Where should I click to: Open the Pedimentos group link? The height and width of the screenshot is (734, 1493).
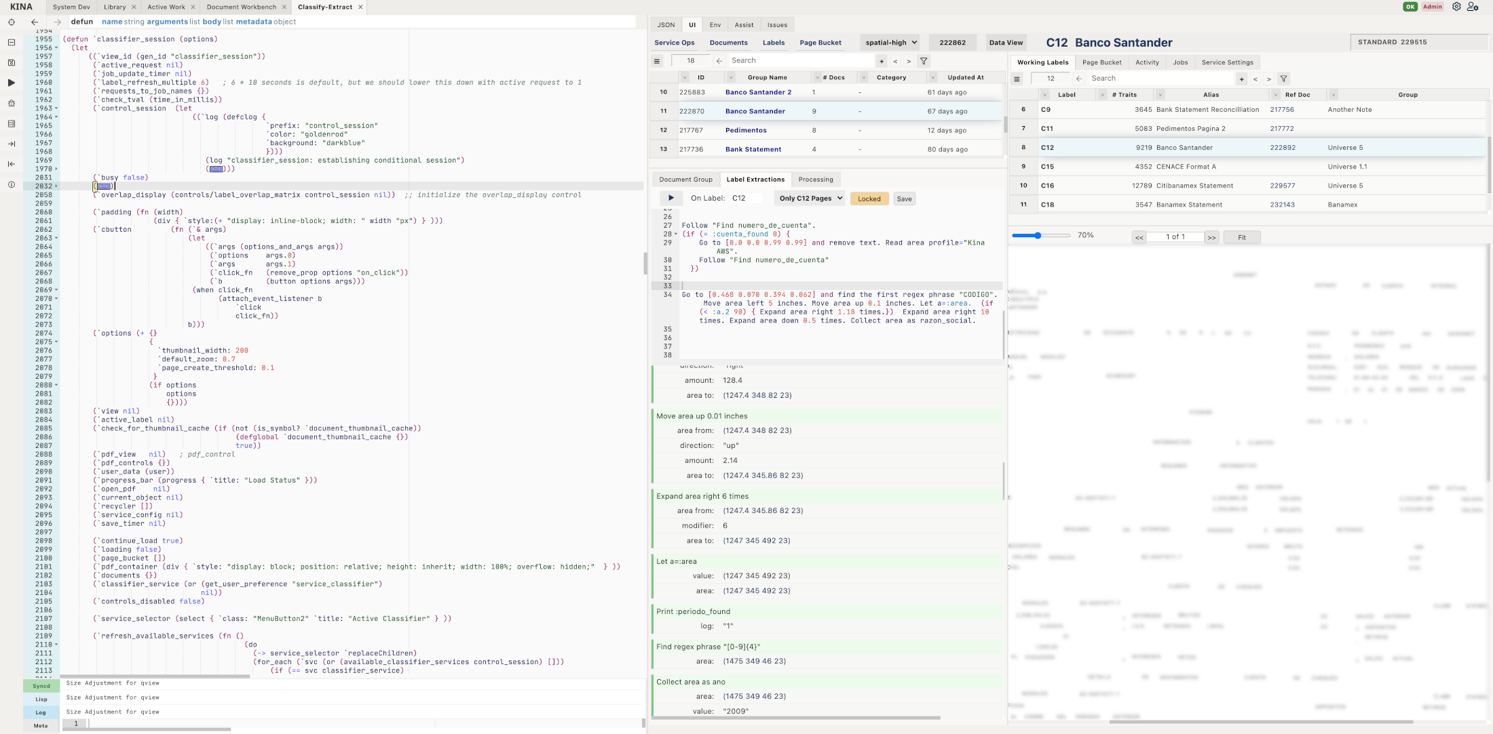coord(746,130)
